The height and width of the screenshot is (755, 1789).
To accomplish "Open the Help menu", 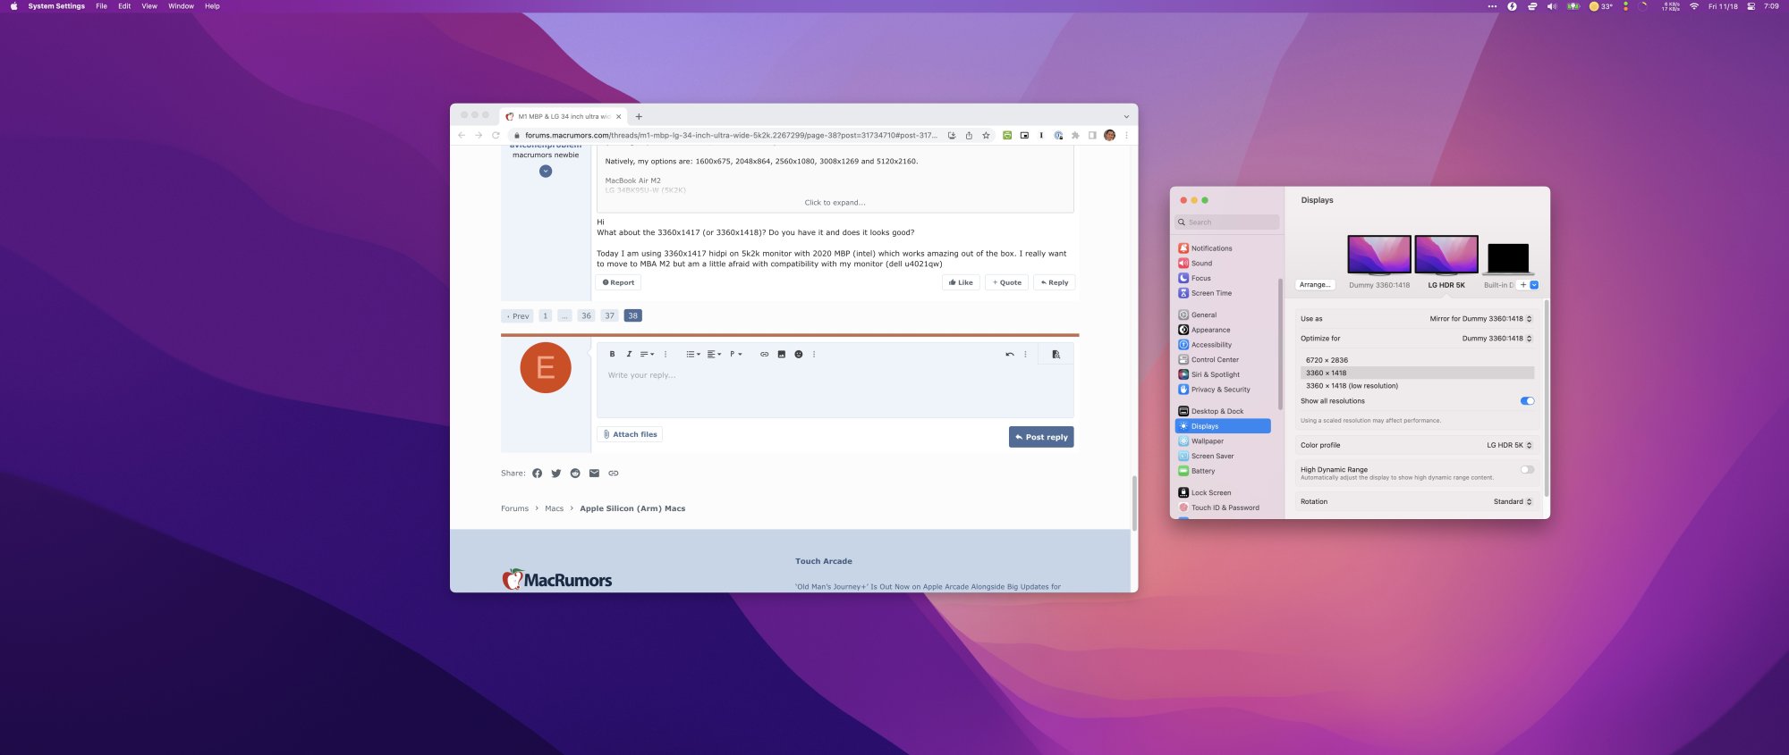I will tap(212, 6).
